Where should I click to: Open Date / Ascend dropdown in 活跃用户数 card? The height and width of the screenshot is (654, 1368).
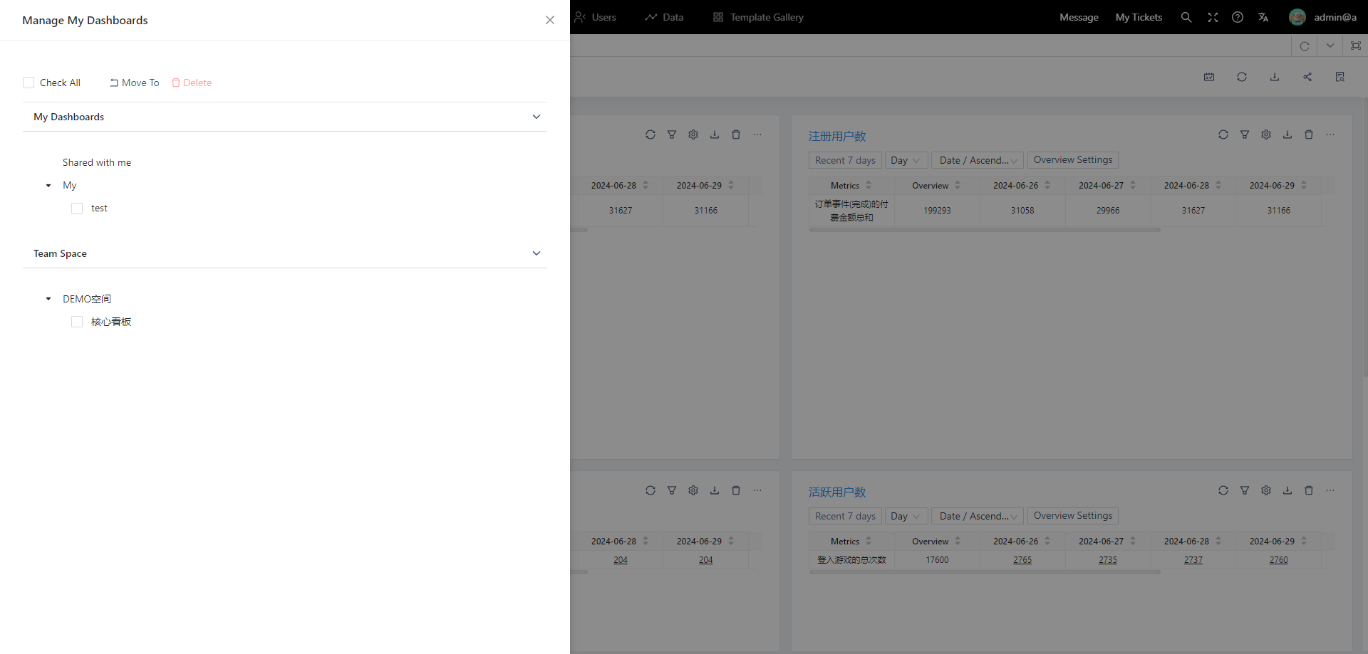(x=978, y=516)
